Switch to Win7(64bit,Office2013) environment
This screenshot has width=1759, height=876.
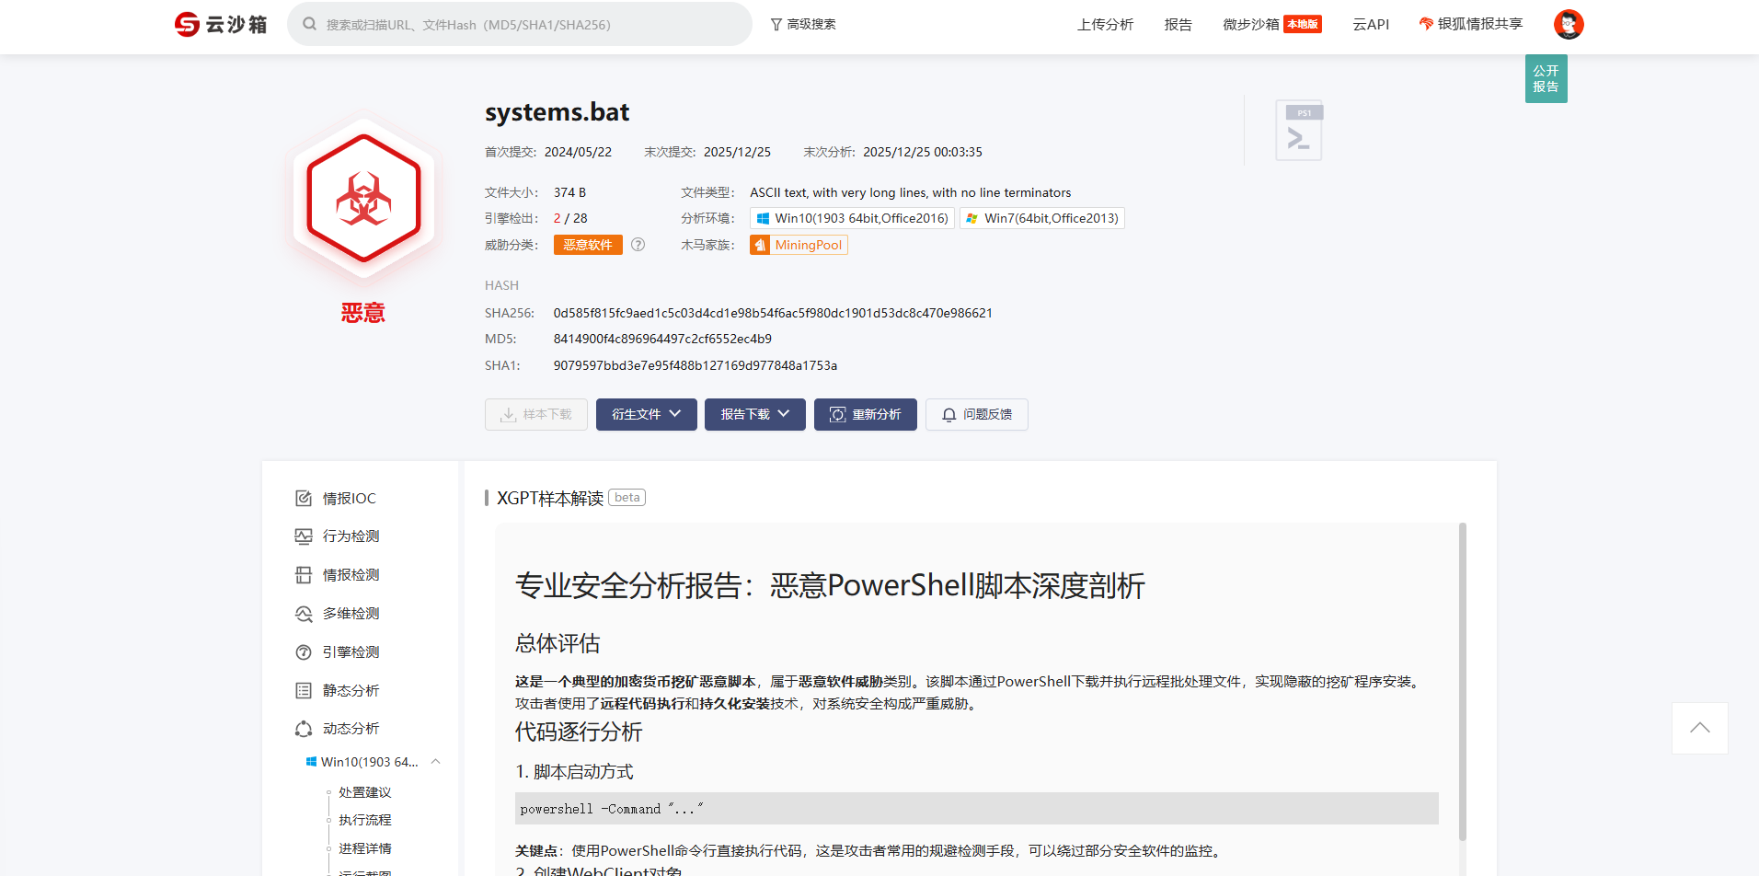pyautogui.click(x=1041, y=219)
